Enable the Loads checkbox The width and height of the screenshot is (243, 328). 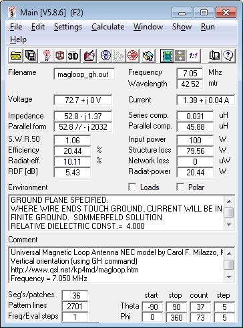tap(132, 187)
